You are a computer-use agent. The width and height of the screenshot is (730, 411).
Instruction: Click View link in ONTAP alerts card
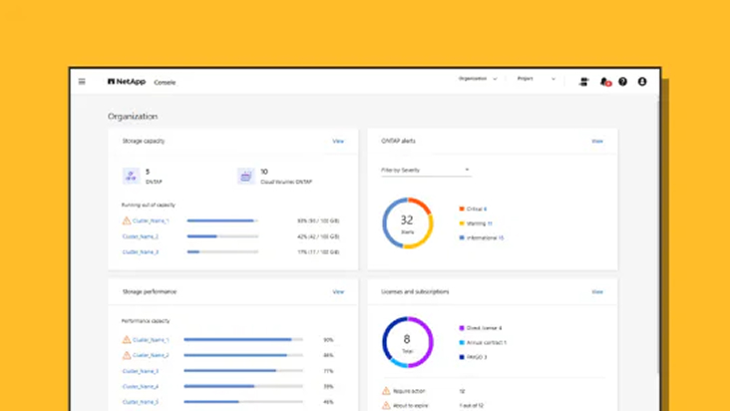tap(596, 141)
